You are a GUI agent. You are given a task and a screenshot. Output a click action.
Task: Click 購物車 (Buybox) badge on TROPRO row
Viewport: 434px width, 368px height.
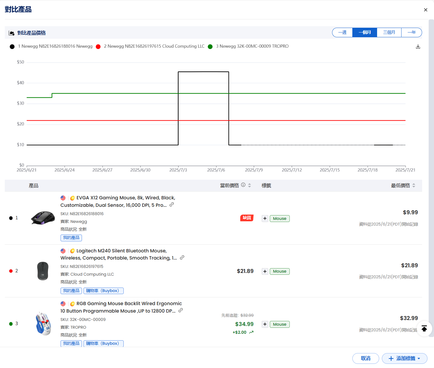click(103, 344)
